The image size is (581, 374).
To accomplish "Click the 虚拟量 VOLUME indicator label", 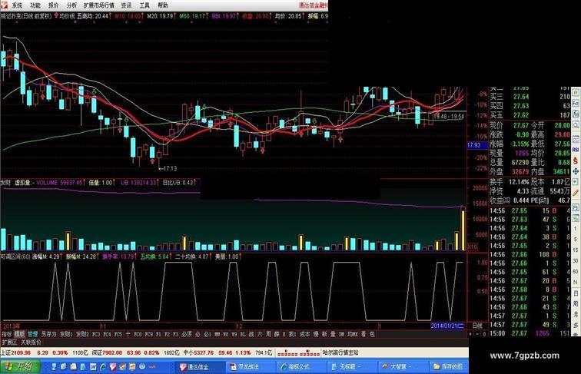I will point(48,183).
